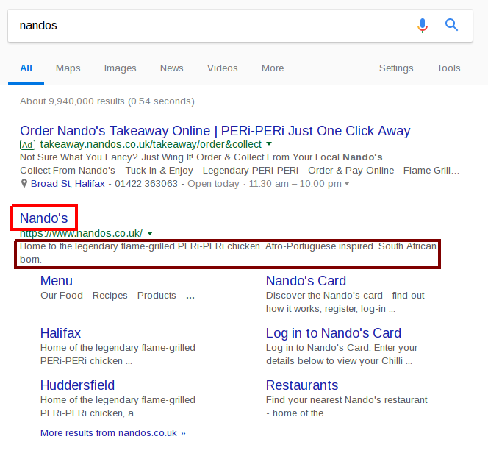The width and height of the screenshot is (488, 456).
Task: Click the Broad St, Halifax address link
Action: tap(68, 183)
